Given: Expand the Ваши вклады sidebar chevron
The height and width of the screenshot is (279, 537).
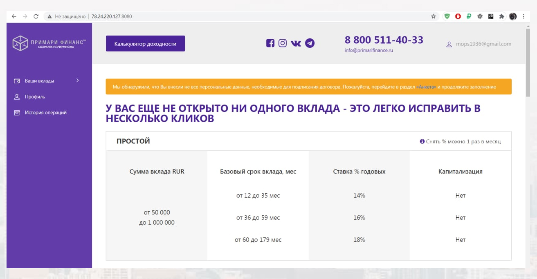Looking at the screenshot, I should [x=78, y=80].
